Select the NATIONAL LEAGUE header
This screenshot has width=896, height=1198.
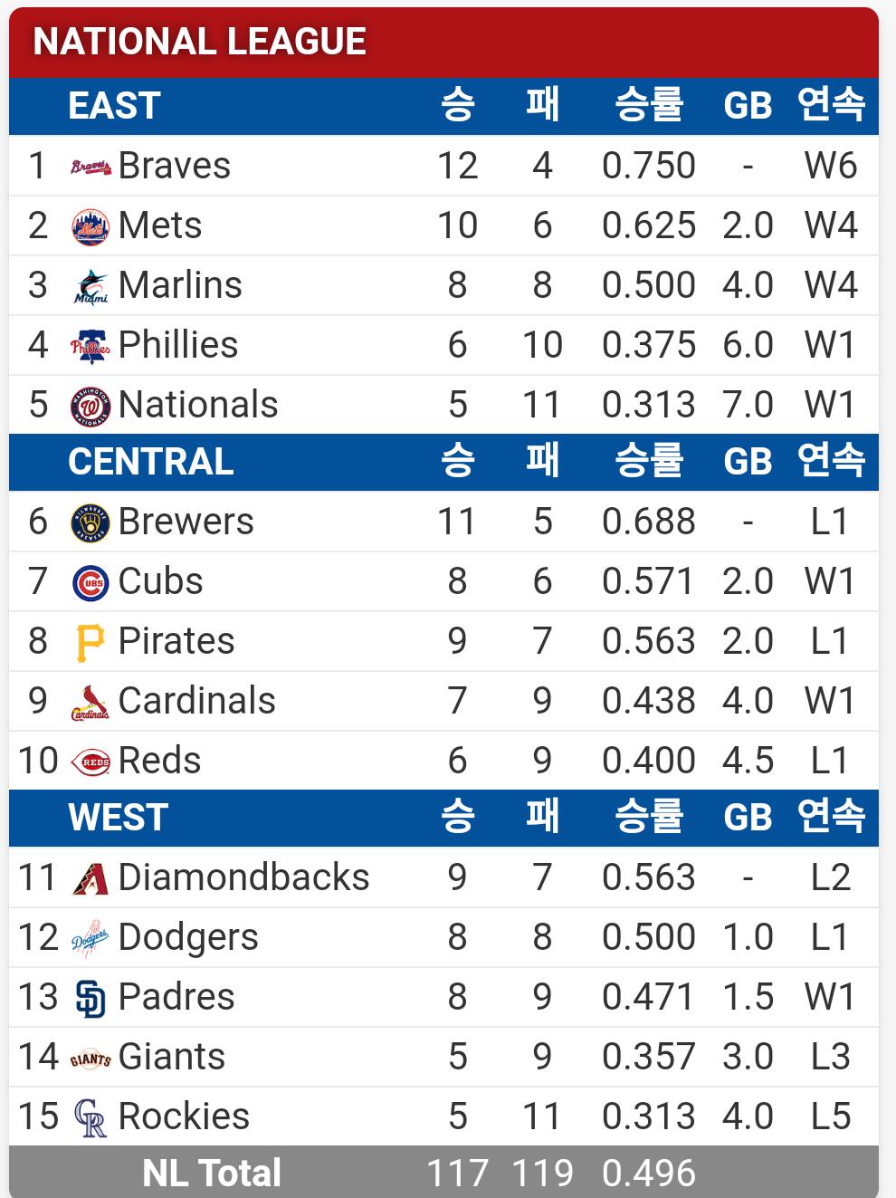(200, 42)
